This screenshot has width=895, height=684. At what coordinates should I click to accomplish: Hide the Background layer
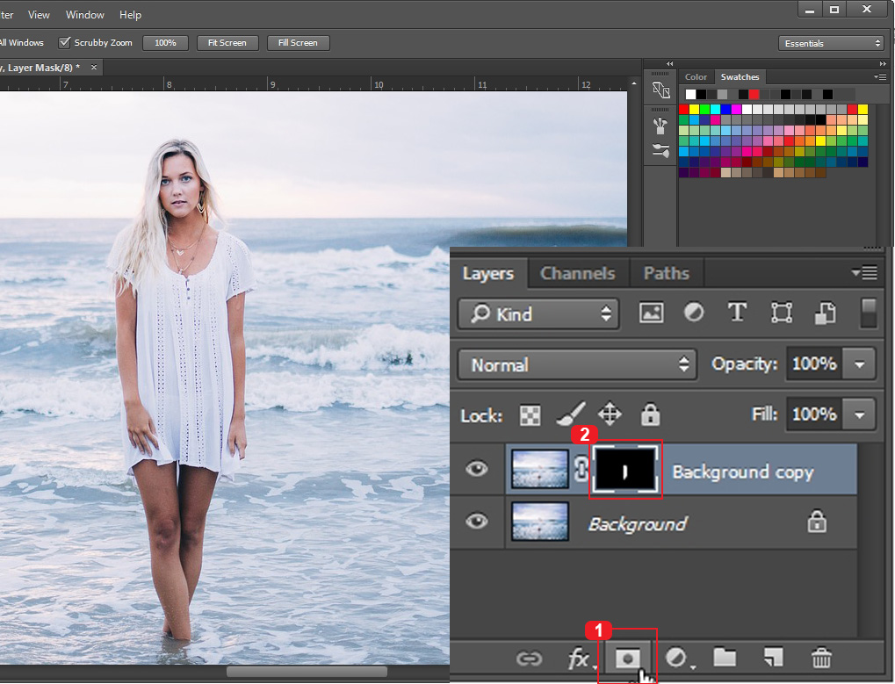coord(477,521)
